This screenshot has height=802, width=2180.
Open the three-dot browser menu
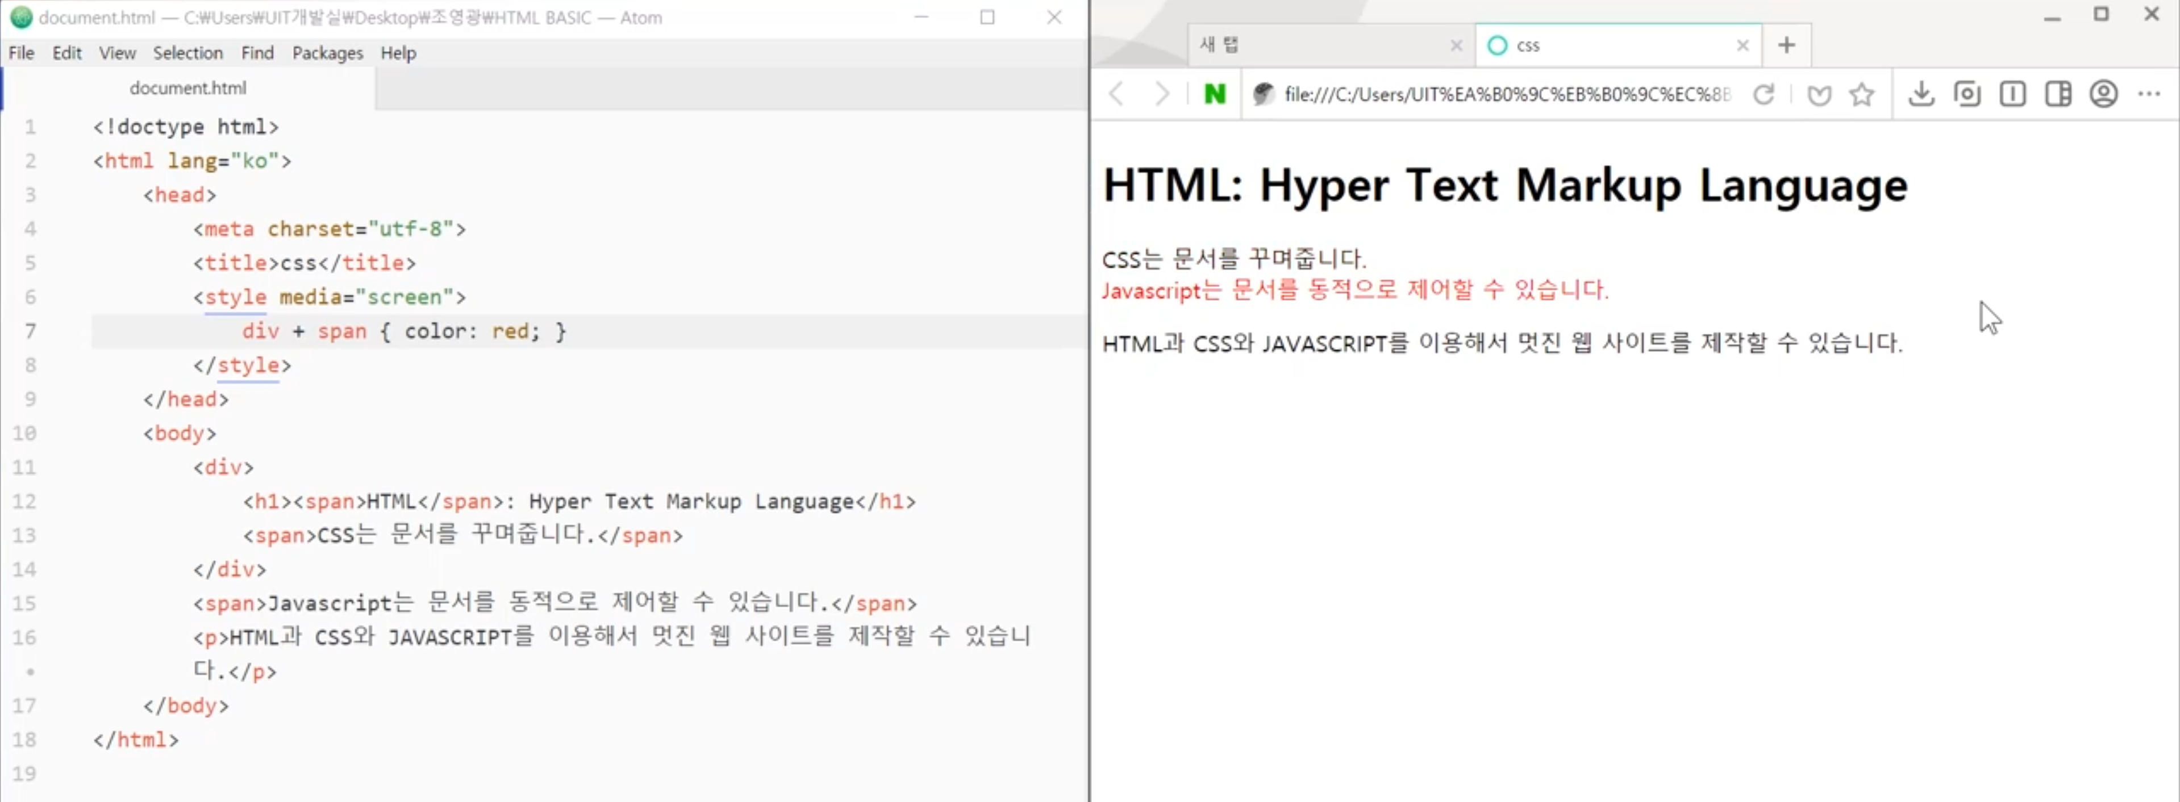point(2149,94)
